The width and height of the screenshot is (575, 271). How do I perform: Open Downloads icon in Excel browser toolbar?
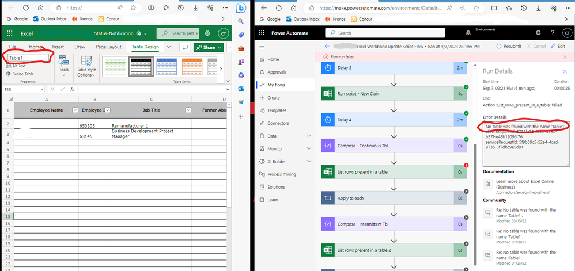coord(195,7)
